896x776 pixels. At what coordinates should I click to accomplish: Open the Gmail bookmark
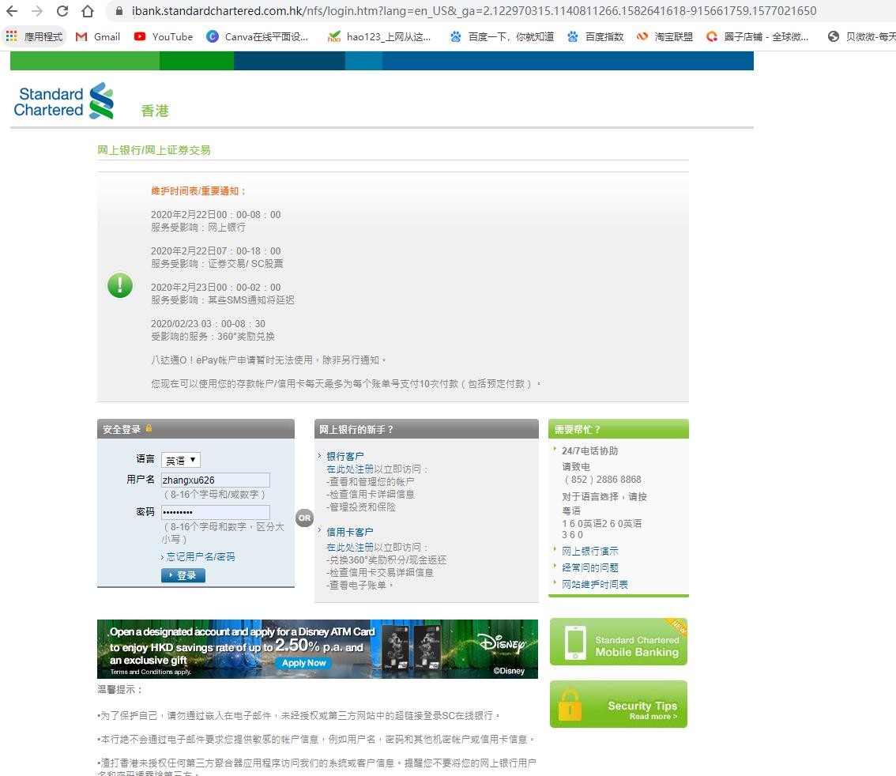[98, 36]
